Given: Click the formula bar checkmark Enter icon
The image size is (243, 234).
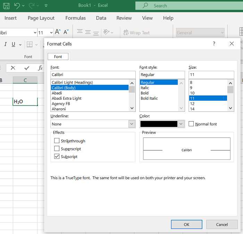Looking at the screenshot, I should pyautogui.click(x=27, y=68).
